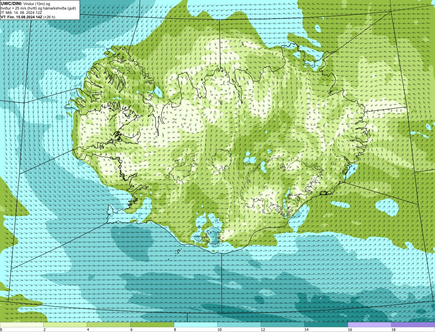Screen dimensions: 435x332
Task: Click the '14' value on the legend scale
Action: pos(307,330)
